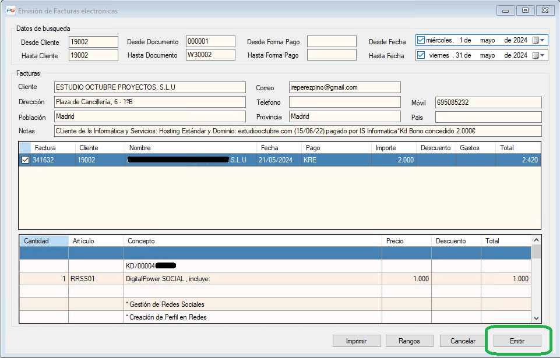This screenshot has width=560, height=358.
Task: Click the invoice grid Total header
Action: click(518, 148)
